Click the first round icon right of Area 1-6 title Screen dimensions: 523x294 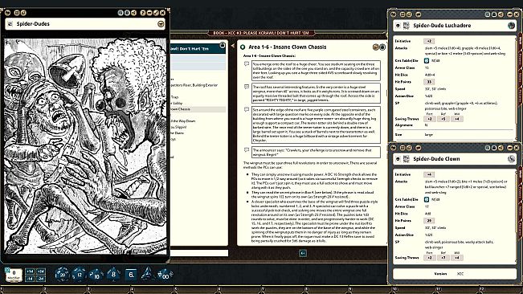(376, 47)
